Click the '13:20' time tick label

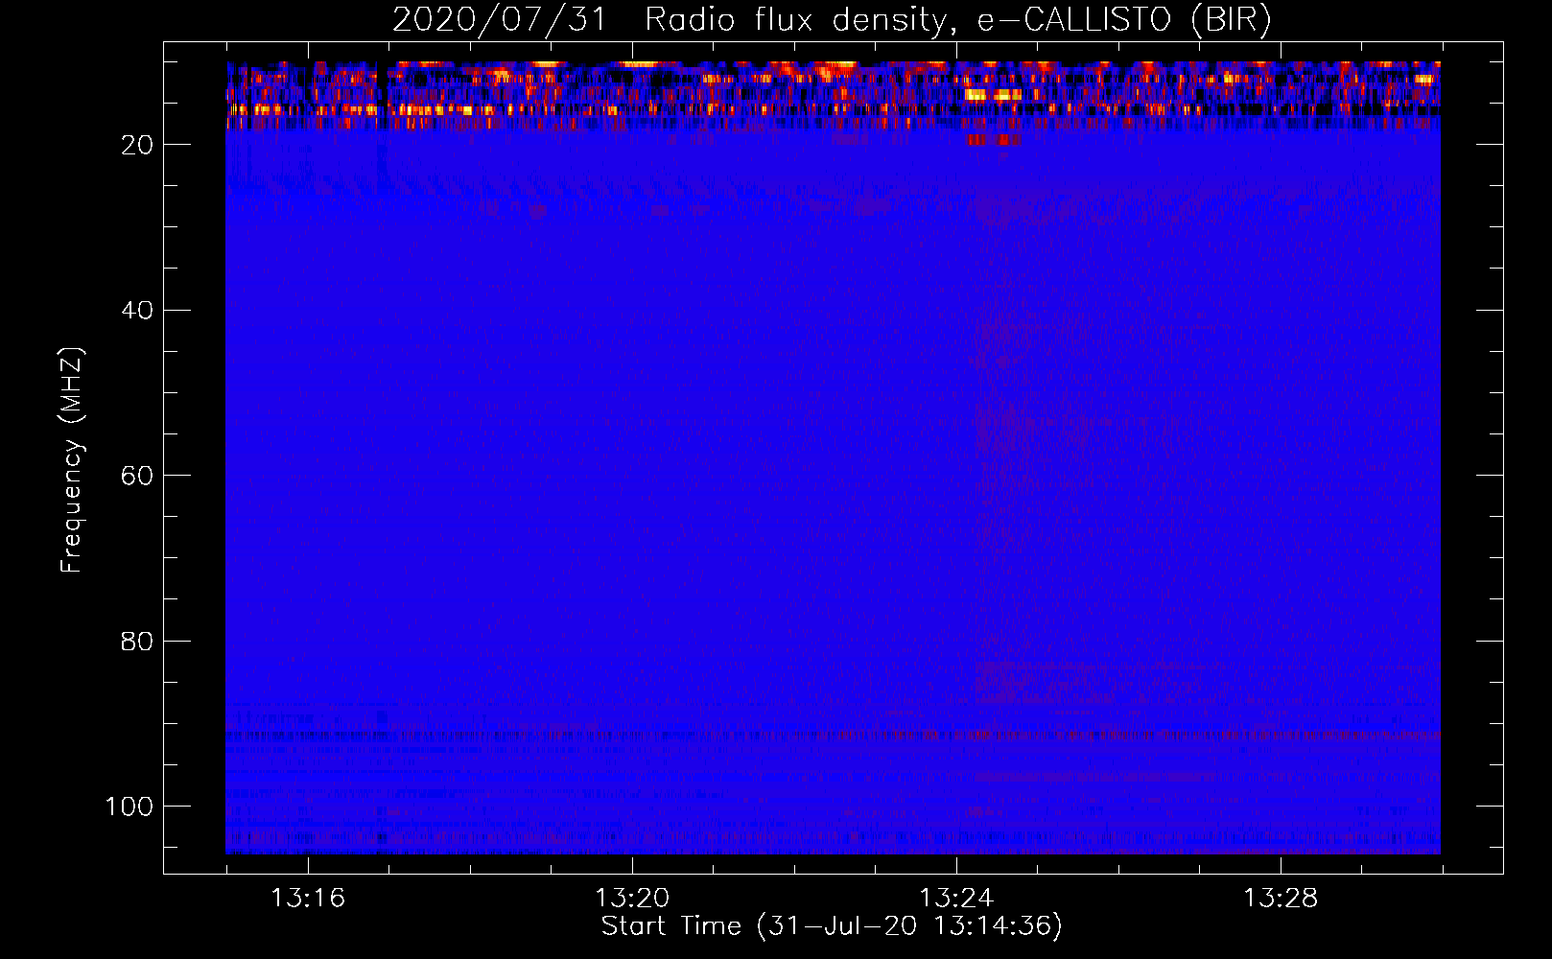[632, 899]
